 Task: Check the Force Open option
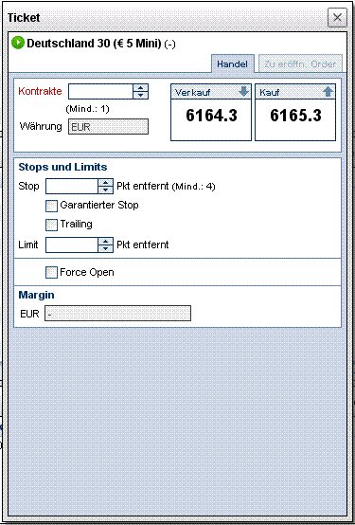[51, 273]
